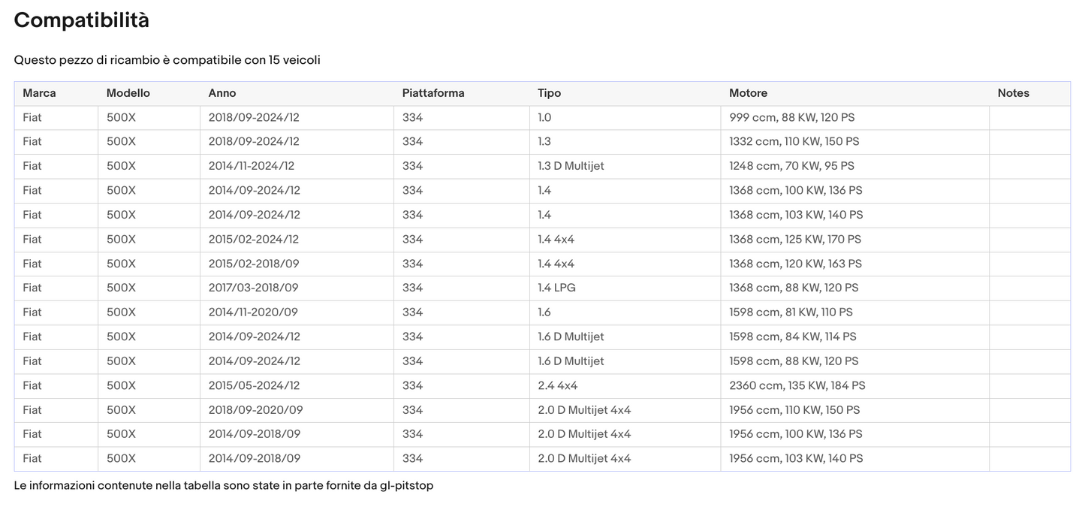Image resolution: width=1085 pixels, height=507 pixels.
Task: Click the 2017/03-2018/09 year cell
Action: tap(253, 288)
